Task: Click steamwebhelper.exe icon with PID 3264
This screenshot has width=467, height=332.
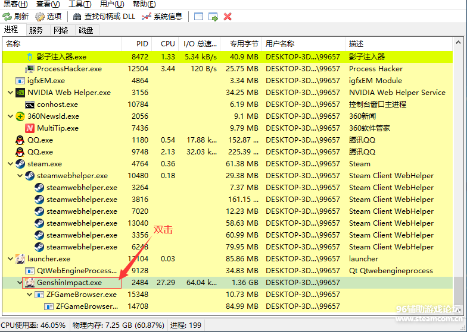Action: pyautogui.click(x=39, y=188)
